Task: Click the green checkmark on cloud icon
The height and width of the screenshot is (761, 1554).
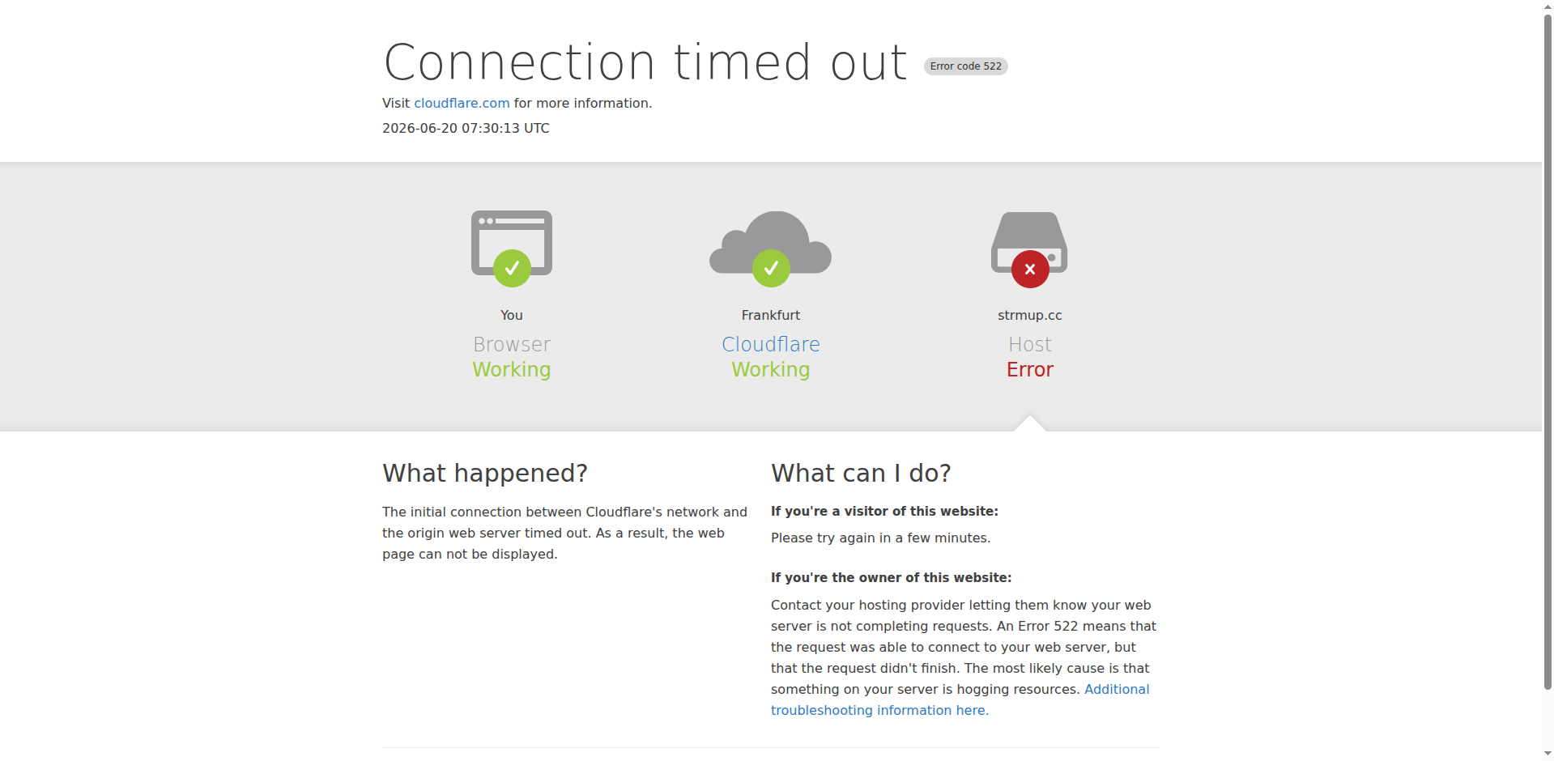Action: tap(771, 268)
